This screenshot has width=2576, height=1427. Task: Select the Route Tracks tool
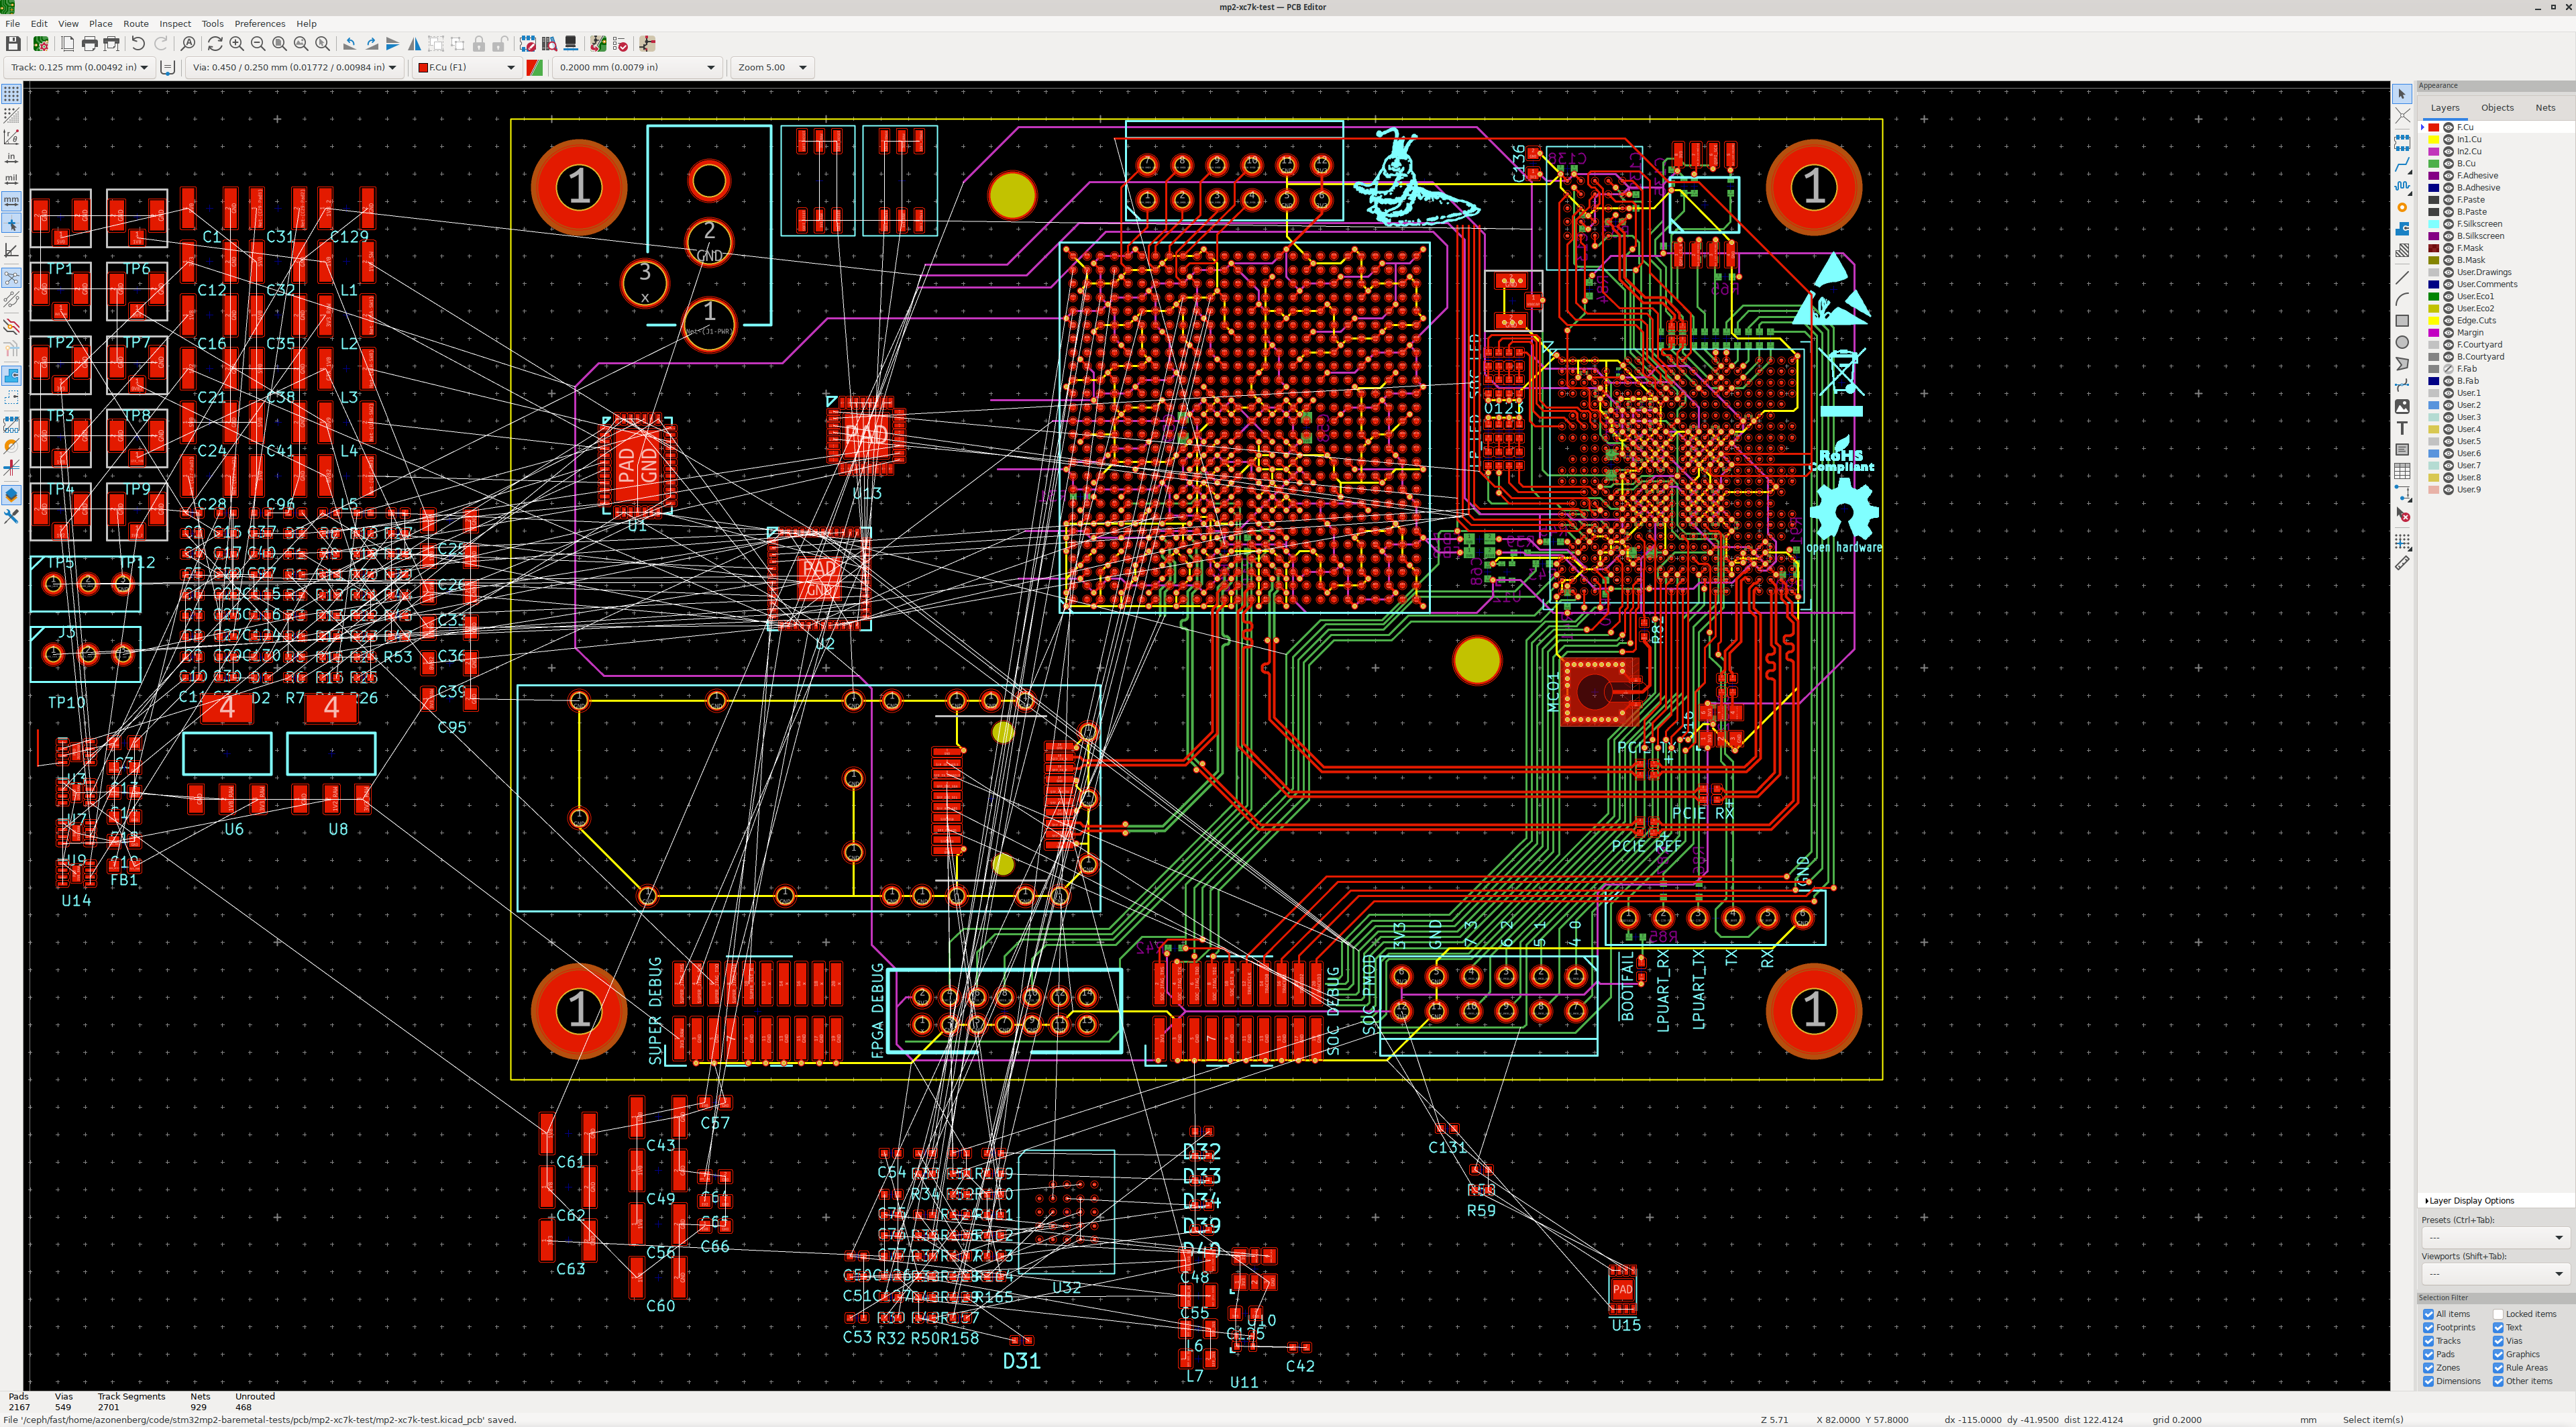coord(2402,164)
